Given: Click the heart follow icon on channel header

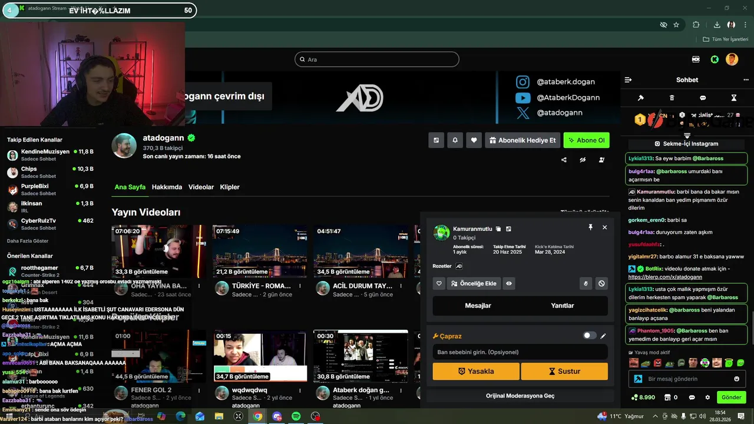Looking at the screenshot, I should (474, 140).
